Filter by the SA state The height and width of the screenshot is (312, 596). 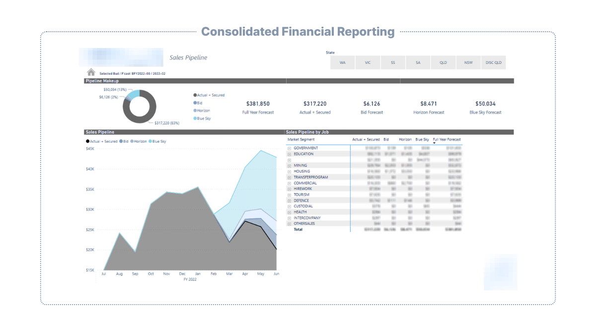pos(418,63)
